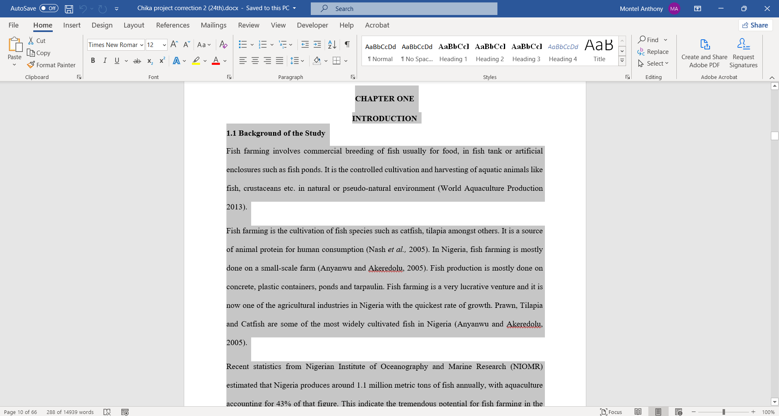The width and height of the screenshot is (779, 416).
Task: Click Find in the Editing group
Action: (648, 40)
